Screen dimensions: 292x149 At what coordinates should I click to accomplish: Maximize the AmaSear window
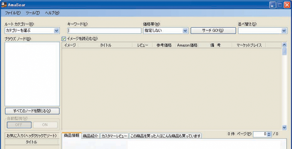pyautogui.click(x=280, y=4)
